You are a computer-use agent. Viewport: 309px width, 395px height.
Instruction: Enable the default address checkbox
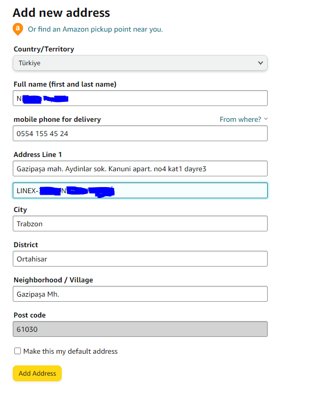pyautogui.click(x=17, y=351)
